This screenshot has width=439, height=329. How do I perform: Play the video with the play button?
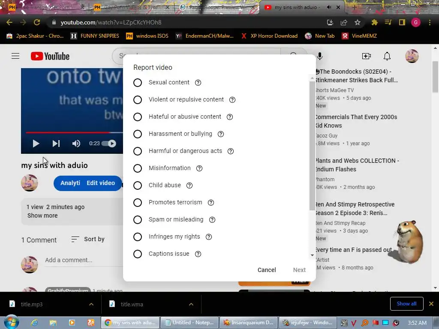pyautogui.click(x=36, y=144)
